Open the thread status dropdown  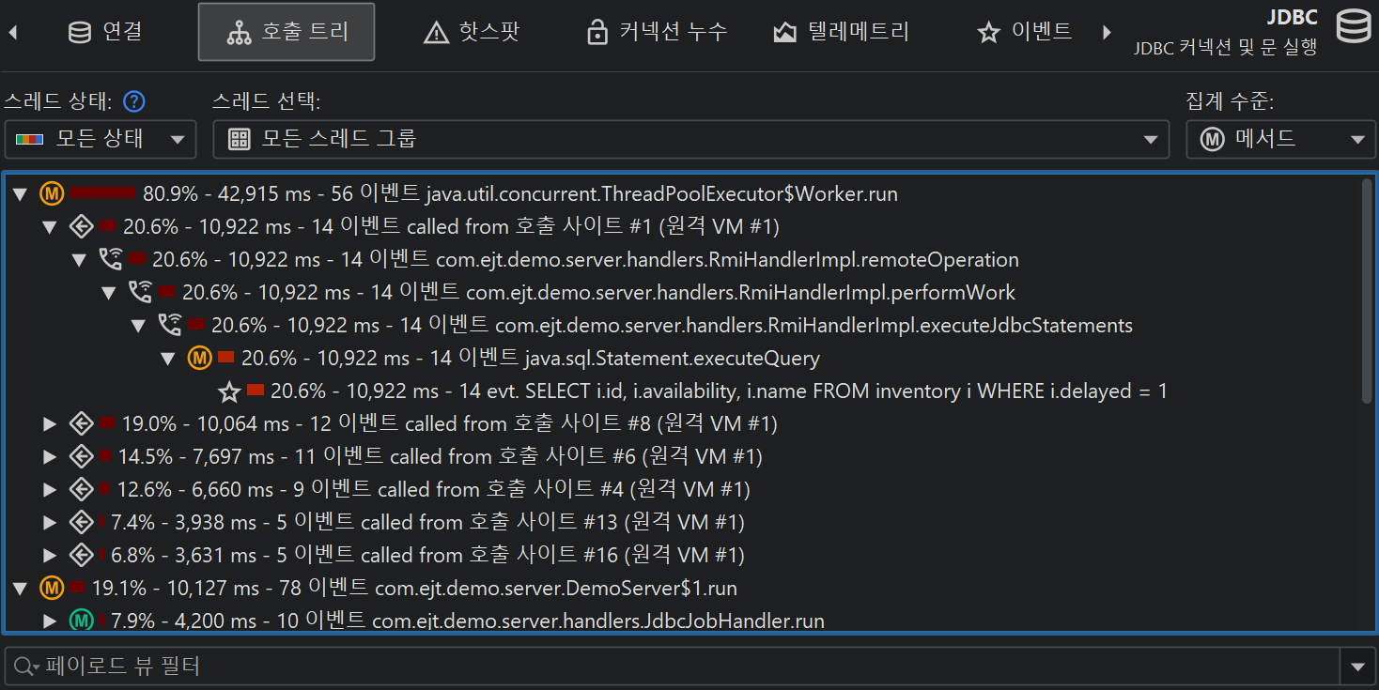pos(101,140)
